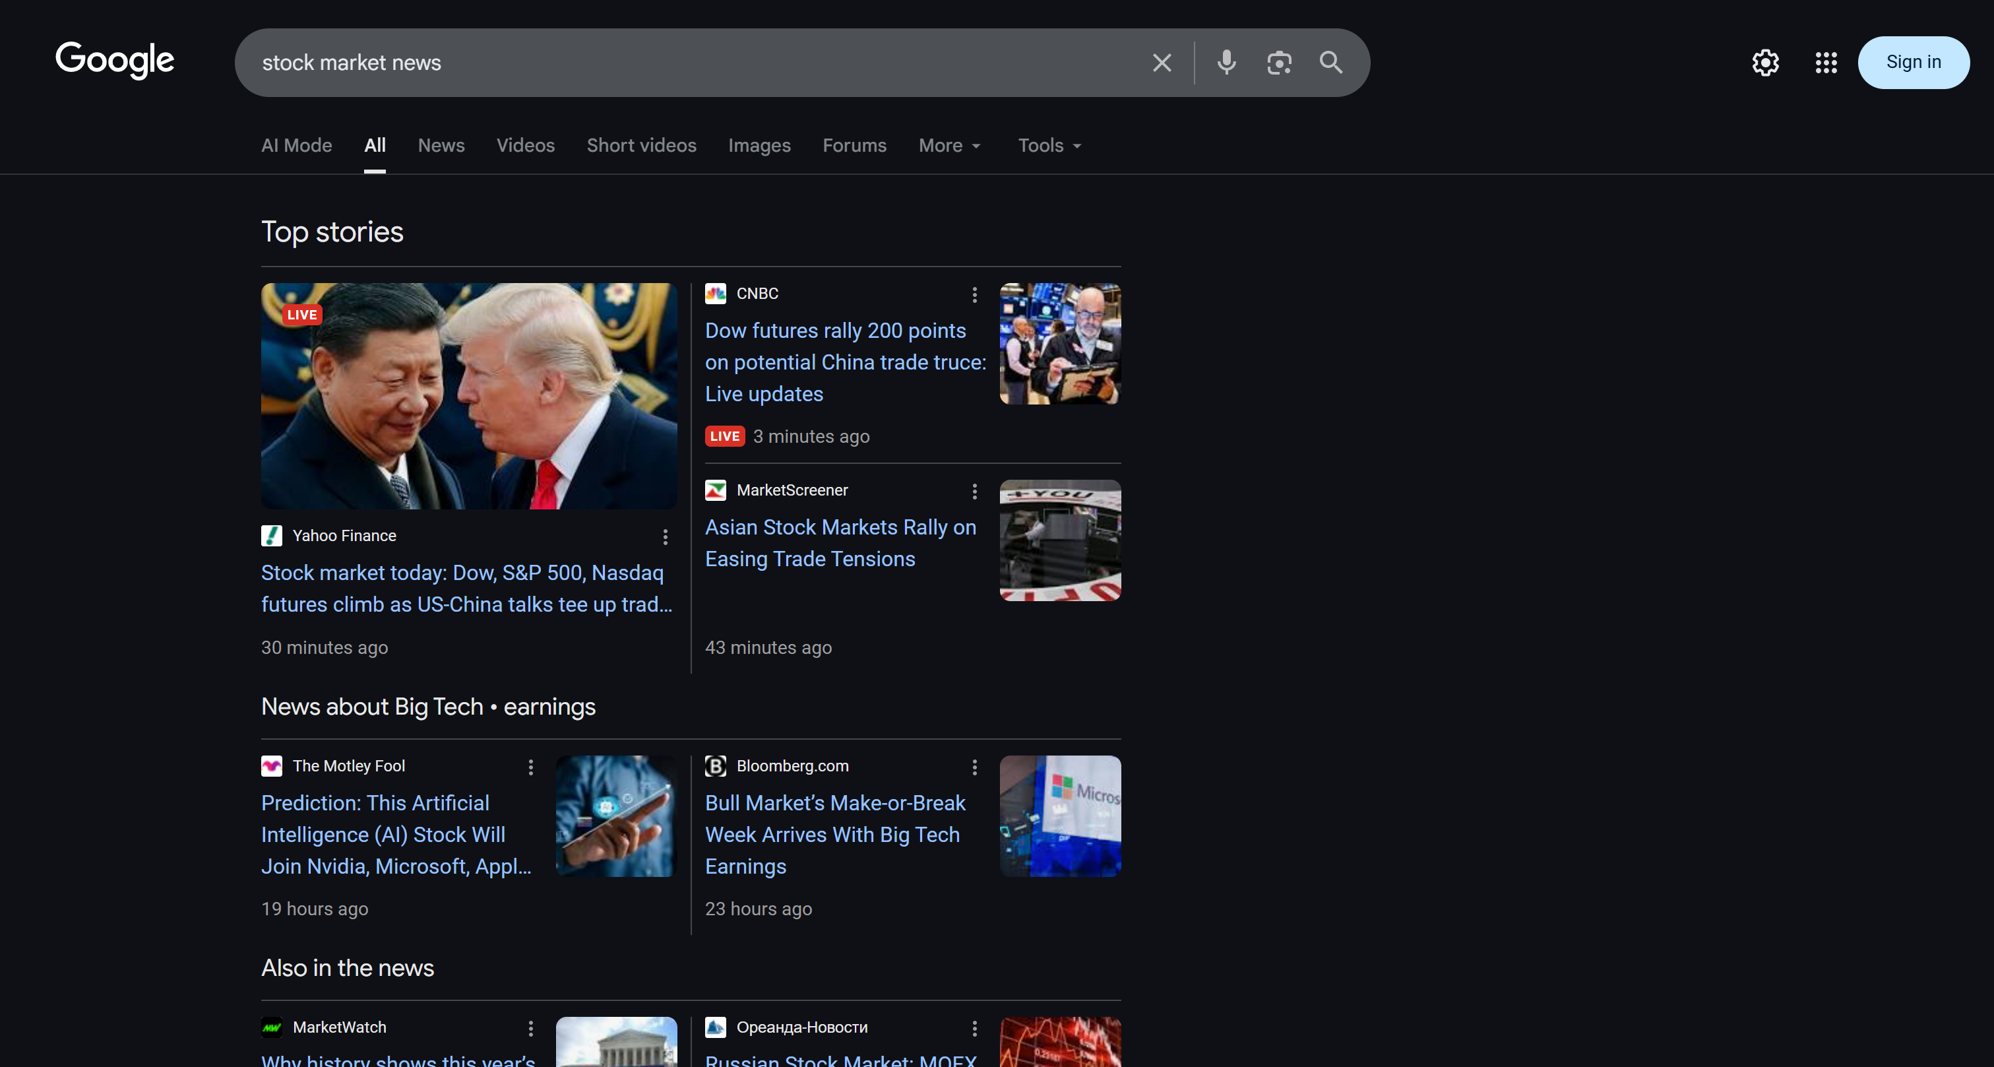Click the Trump and Xi live story image
This screenshot has width=1994, height=1067.
click(468, 397)
